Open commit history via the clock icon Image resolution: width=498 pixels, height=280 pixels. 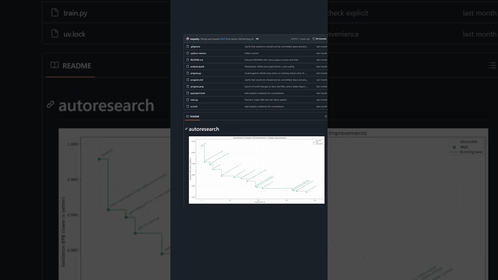(314, 39)
